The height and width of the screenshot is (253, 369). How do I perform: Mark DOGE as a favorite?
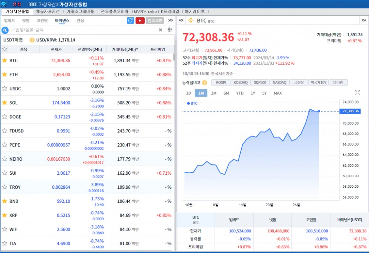pos(5,116)
